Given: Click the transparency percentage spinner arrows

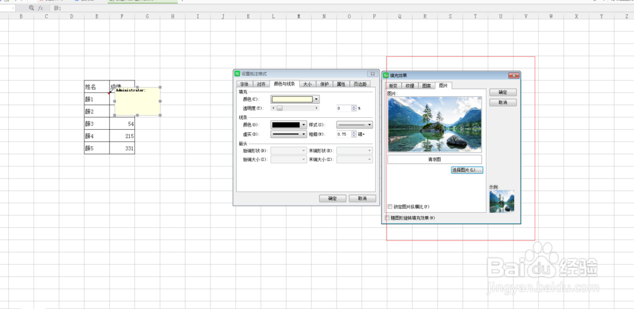Looking at the screenshot, I should (354, 108).
